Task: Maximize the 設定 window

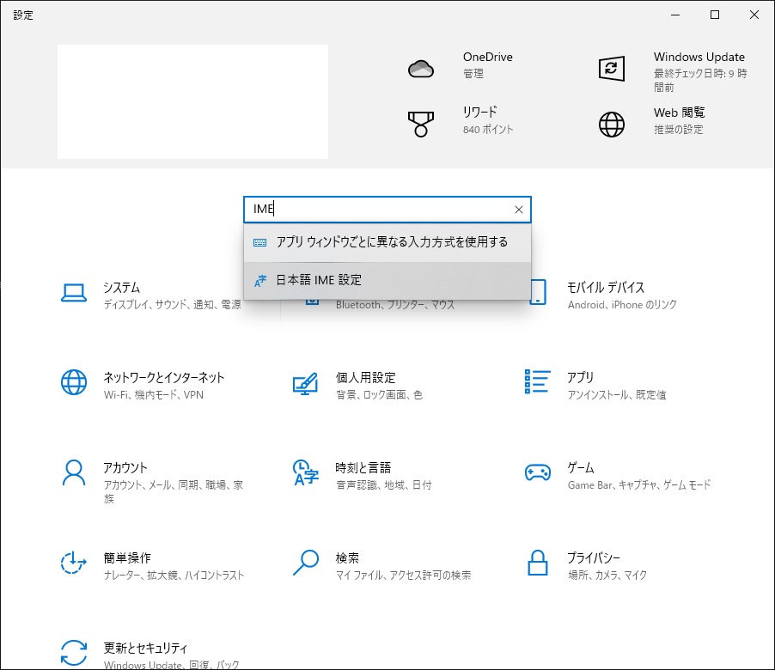Action: (715, 15)
